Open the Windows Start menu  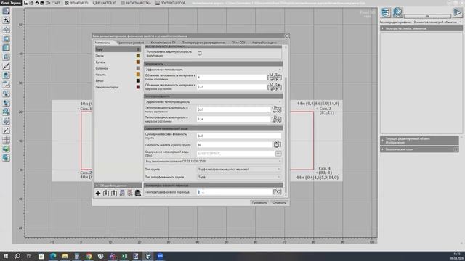click(x=6, y=256)
